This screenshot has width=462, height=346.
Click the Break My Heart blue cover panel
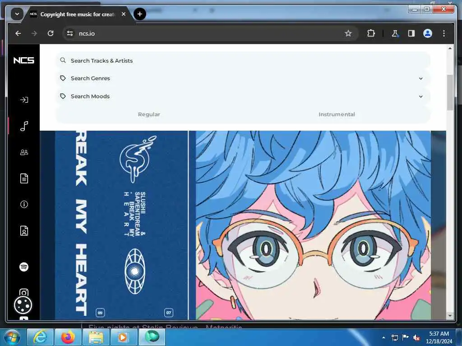click(121, 225)
